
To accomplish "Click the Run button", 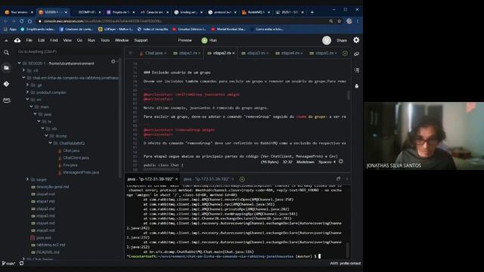I will [209, 40].
